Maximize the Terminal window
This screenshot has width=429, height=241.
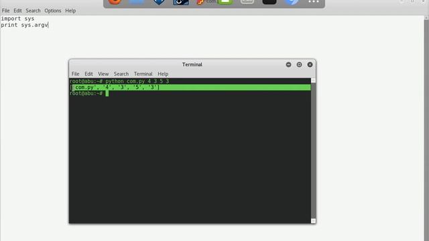[299, 64]
